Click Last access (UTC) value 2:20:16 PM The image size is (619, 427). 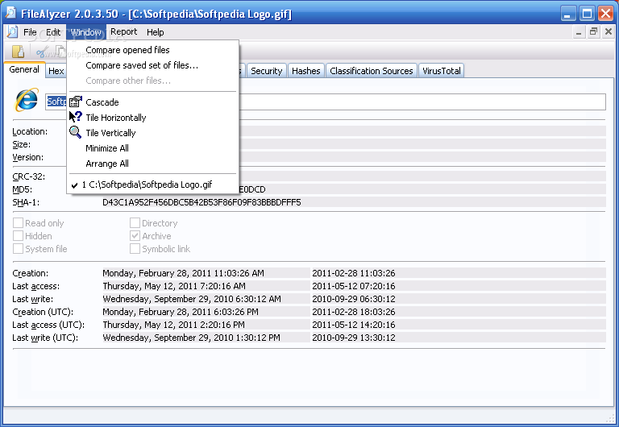coord(174,325)
